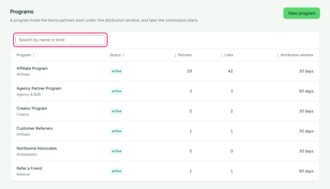Click the Status column header label
This screenshot has height=189, width=330.
point(115,55)
